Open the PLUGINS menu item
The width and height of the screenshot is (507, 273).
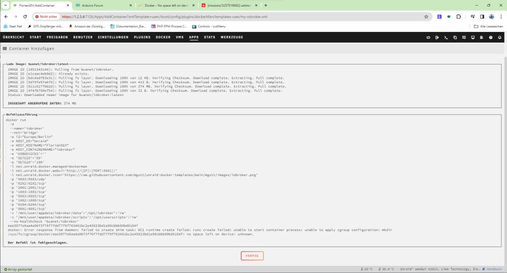[142, 37]
